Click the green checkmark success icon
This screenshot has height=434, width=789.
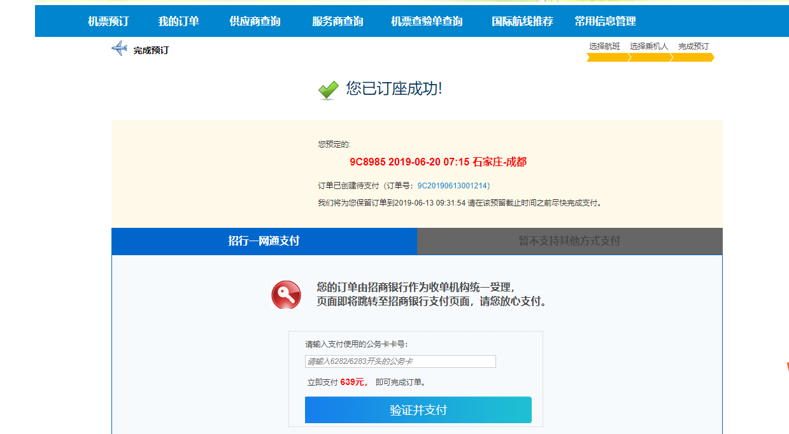329,90
